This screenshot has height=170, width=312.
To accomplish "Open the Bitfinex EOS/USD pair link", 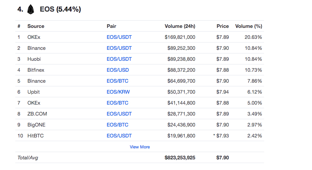I will tap(118, 70).
